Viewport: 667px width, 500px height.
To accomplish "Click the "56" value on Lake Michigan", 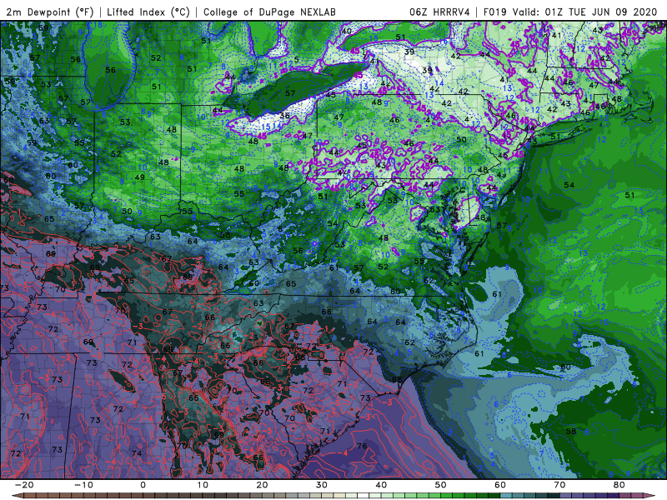I will pos(110,70).
